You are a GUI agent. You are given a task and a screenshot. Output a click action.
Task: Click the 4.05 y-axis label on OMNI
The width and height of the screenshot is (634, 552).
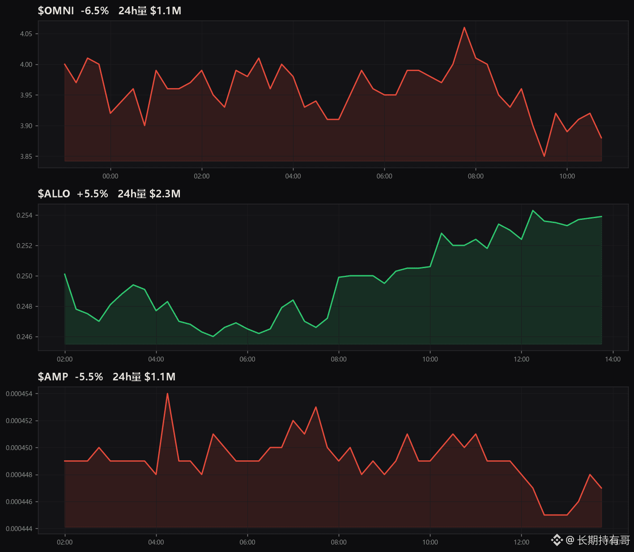(26, 34)
